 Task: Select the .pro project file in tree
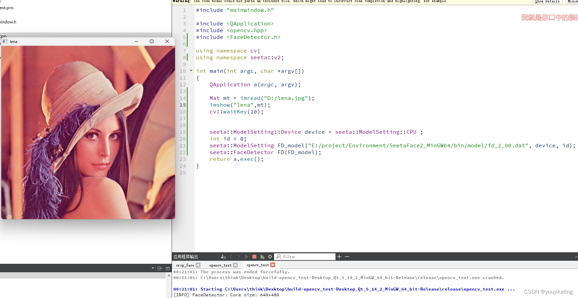(x=7, y=8)
